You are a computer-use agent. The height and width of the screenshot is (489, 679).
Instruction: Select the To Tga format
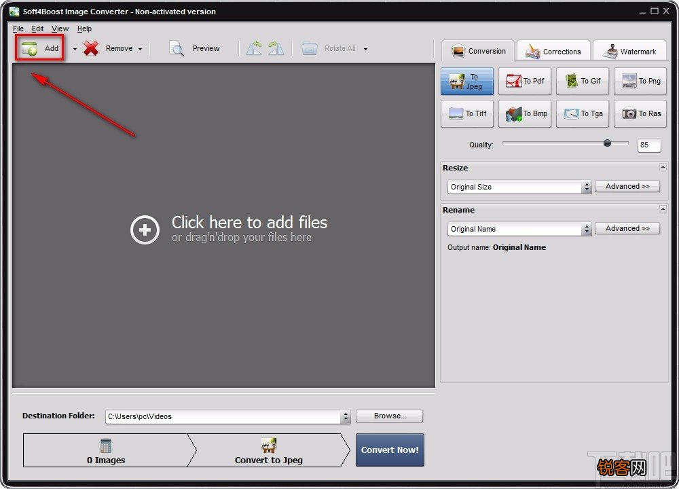click(583, 113)
